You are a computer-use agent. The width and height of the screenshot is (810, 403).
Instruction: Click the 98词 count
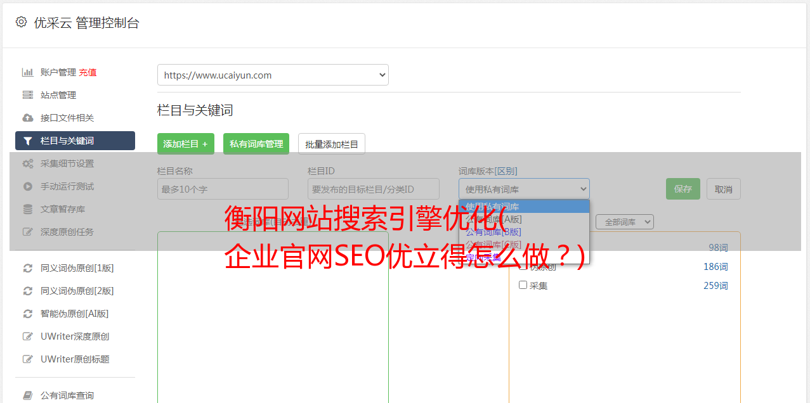point(718,248)
